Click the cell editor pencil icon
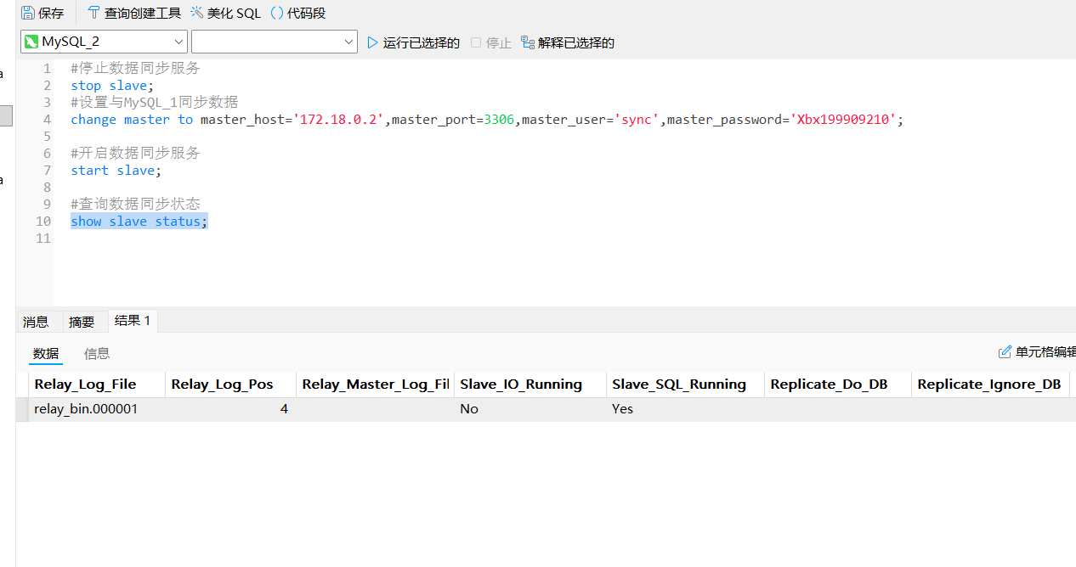The width and height of the screenshot is (1076, 567). [1005, 351]
